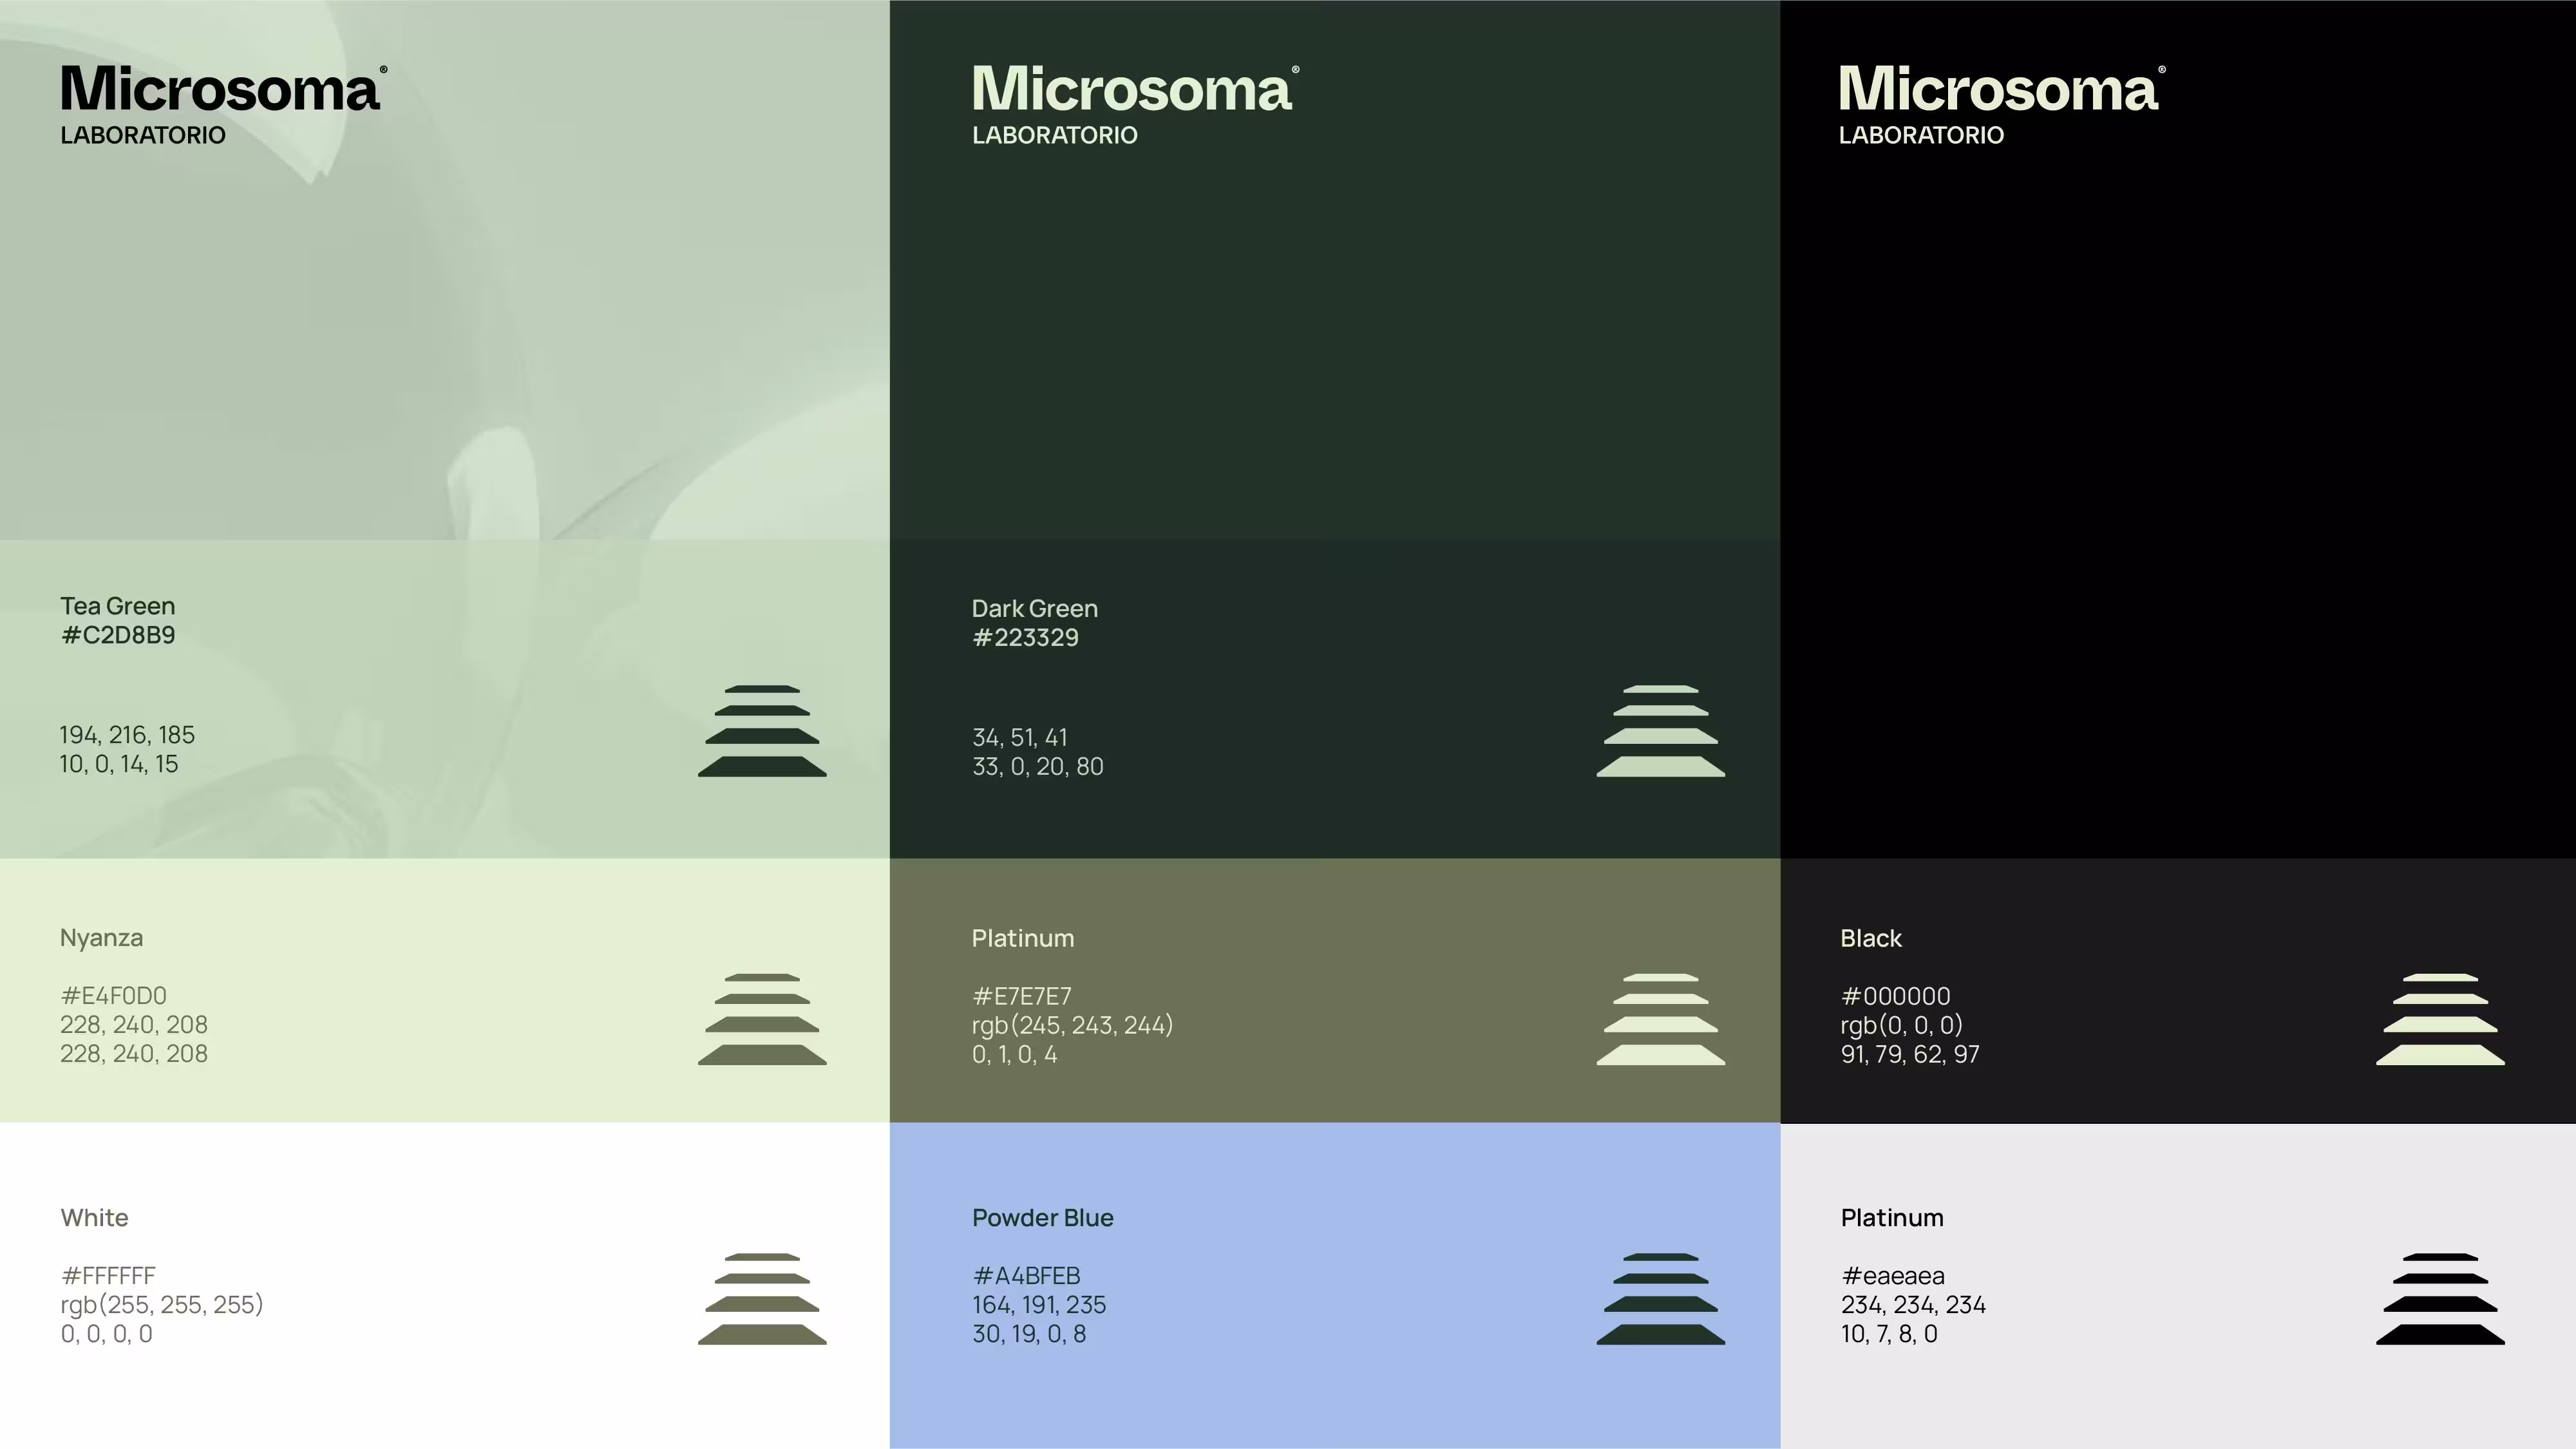
Task: Select the Nyanza hex value #E4F0D0
Action: (113, 996)
